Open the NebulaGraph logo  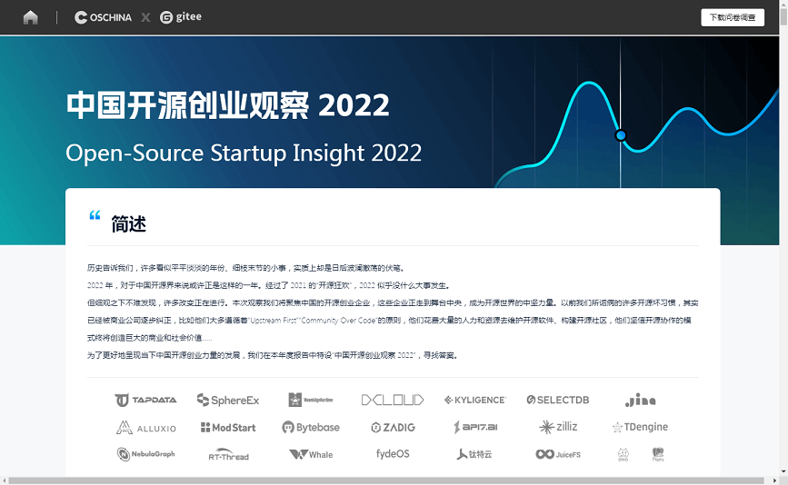(x=145, y=454)
